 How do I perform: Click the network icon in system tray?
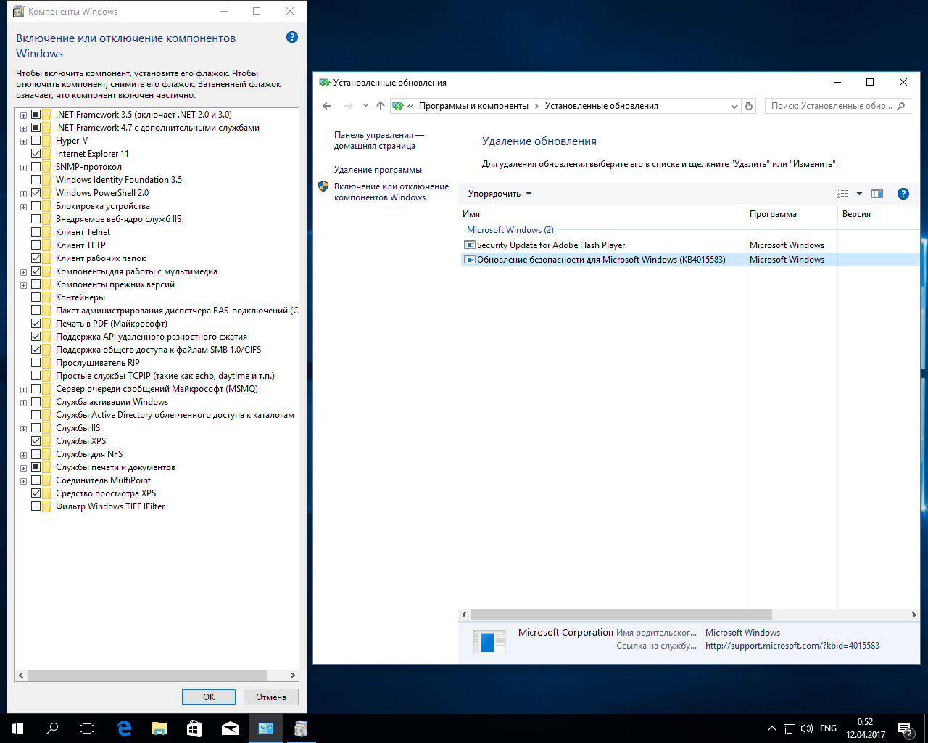[x=790, y=728]
